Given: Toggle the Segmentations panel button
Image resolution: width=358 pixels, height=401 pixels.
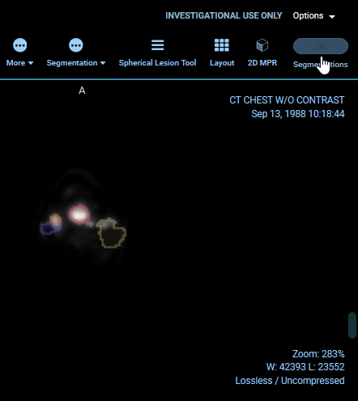Looking at the screenshot, I should (x=321, y=46).
